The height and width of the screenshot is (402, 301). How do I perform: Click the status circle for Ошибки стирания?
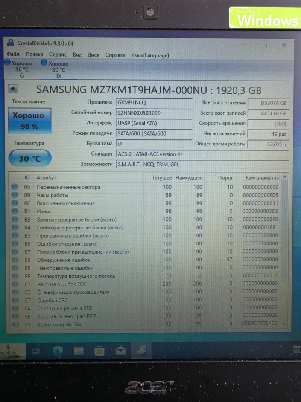click(x=15, y=243)
